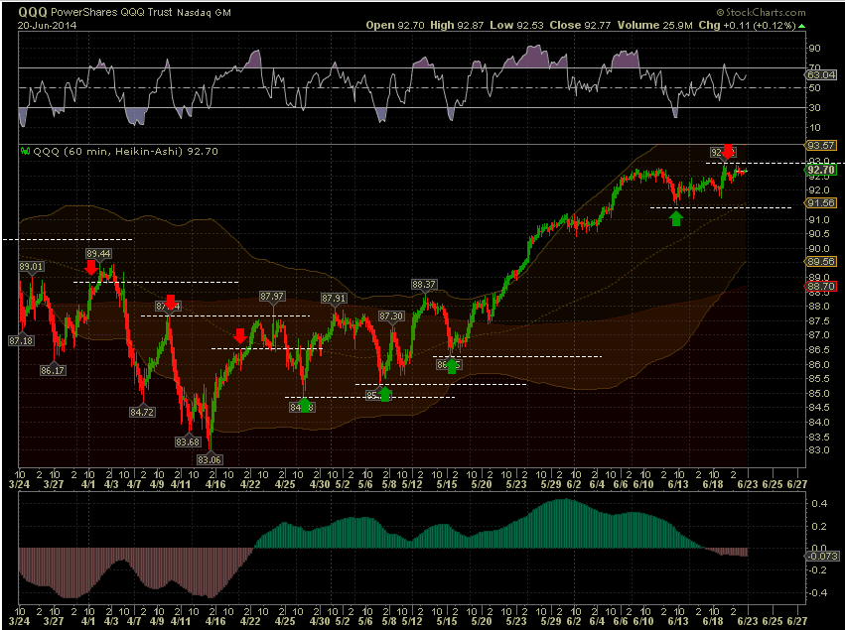This screenshot has width=845, height=630.
Task: Click the 87.97 high price label
Action: [x=272, y=297]
